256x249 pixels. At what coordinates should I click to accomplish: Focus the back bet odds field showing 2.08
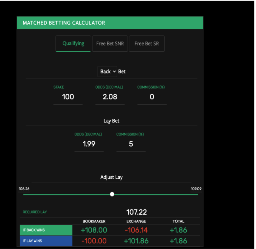coord(110,97)
